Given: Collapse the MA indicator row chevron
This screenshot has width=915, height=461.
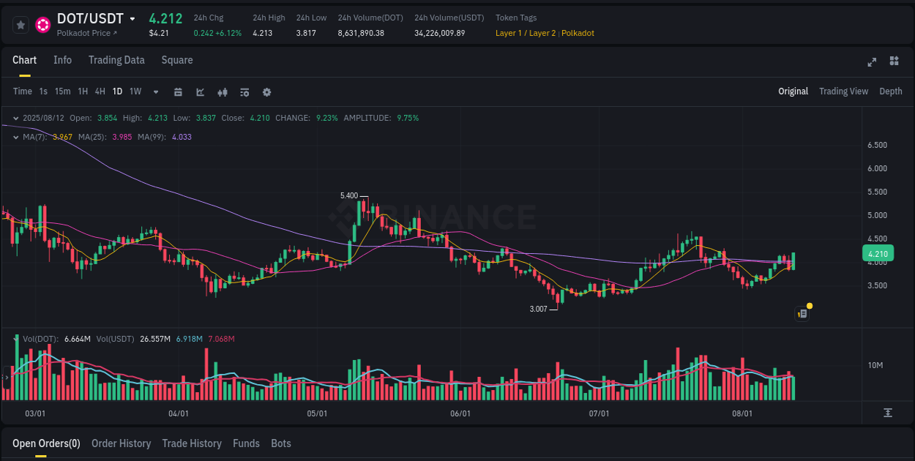Looking at the screenshot, I should 15,136.
